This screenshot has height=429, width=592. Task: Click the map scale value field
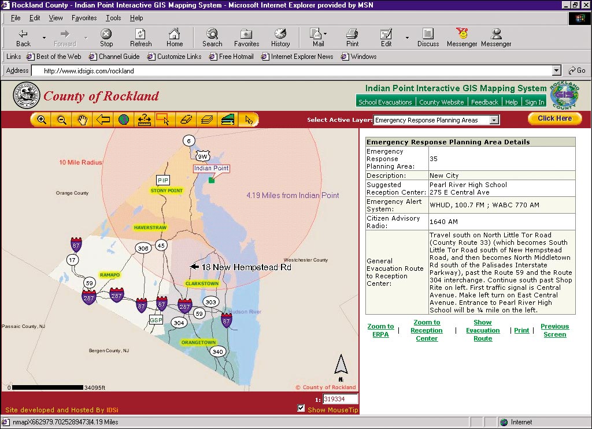tap(340, 399)
